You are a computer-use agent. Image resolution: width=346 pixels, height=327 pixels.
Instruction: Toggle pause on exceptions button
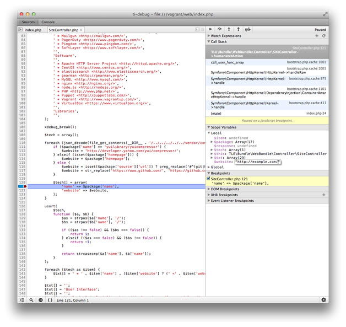40,299
